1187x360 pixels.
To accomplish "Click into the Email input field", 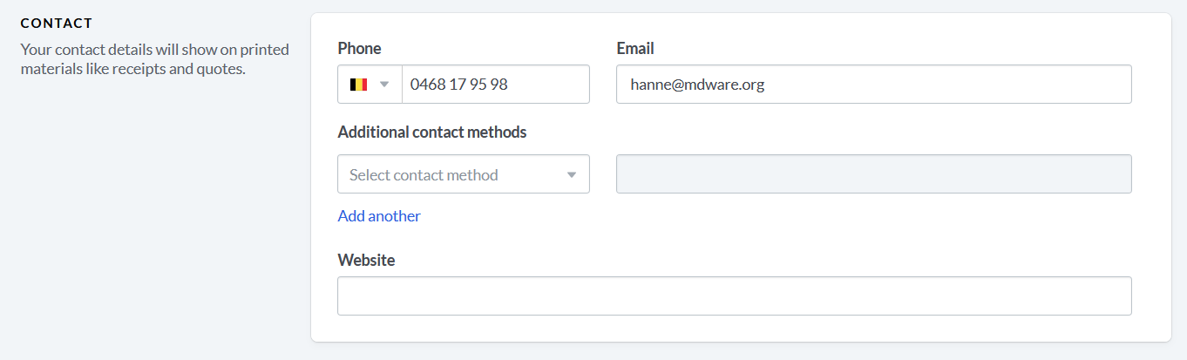I will point(873,85).
